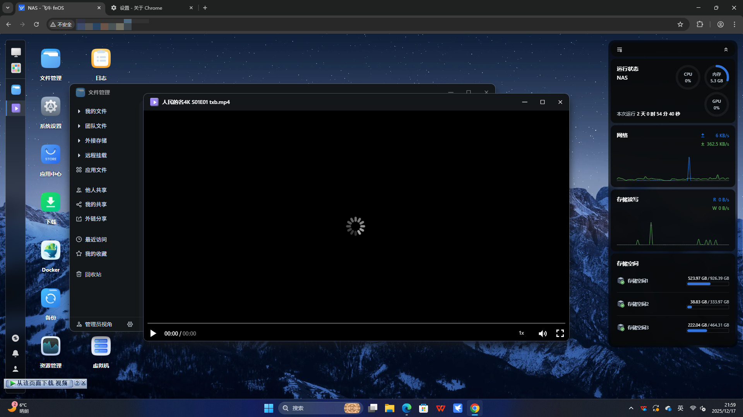This screenshot has height=417, width=743.
Task: Open the 应用中心 store icon
Action: [51, 155]
